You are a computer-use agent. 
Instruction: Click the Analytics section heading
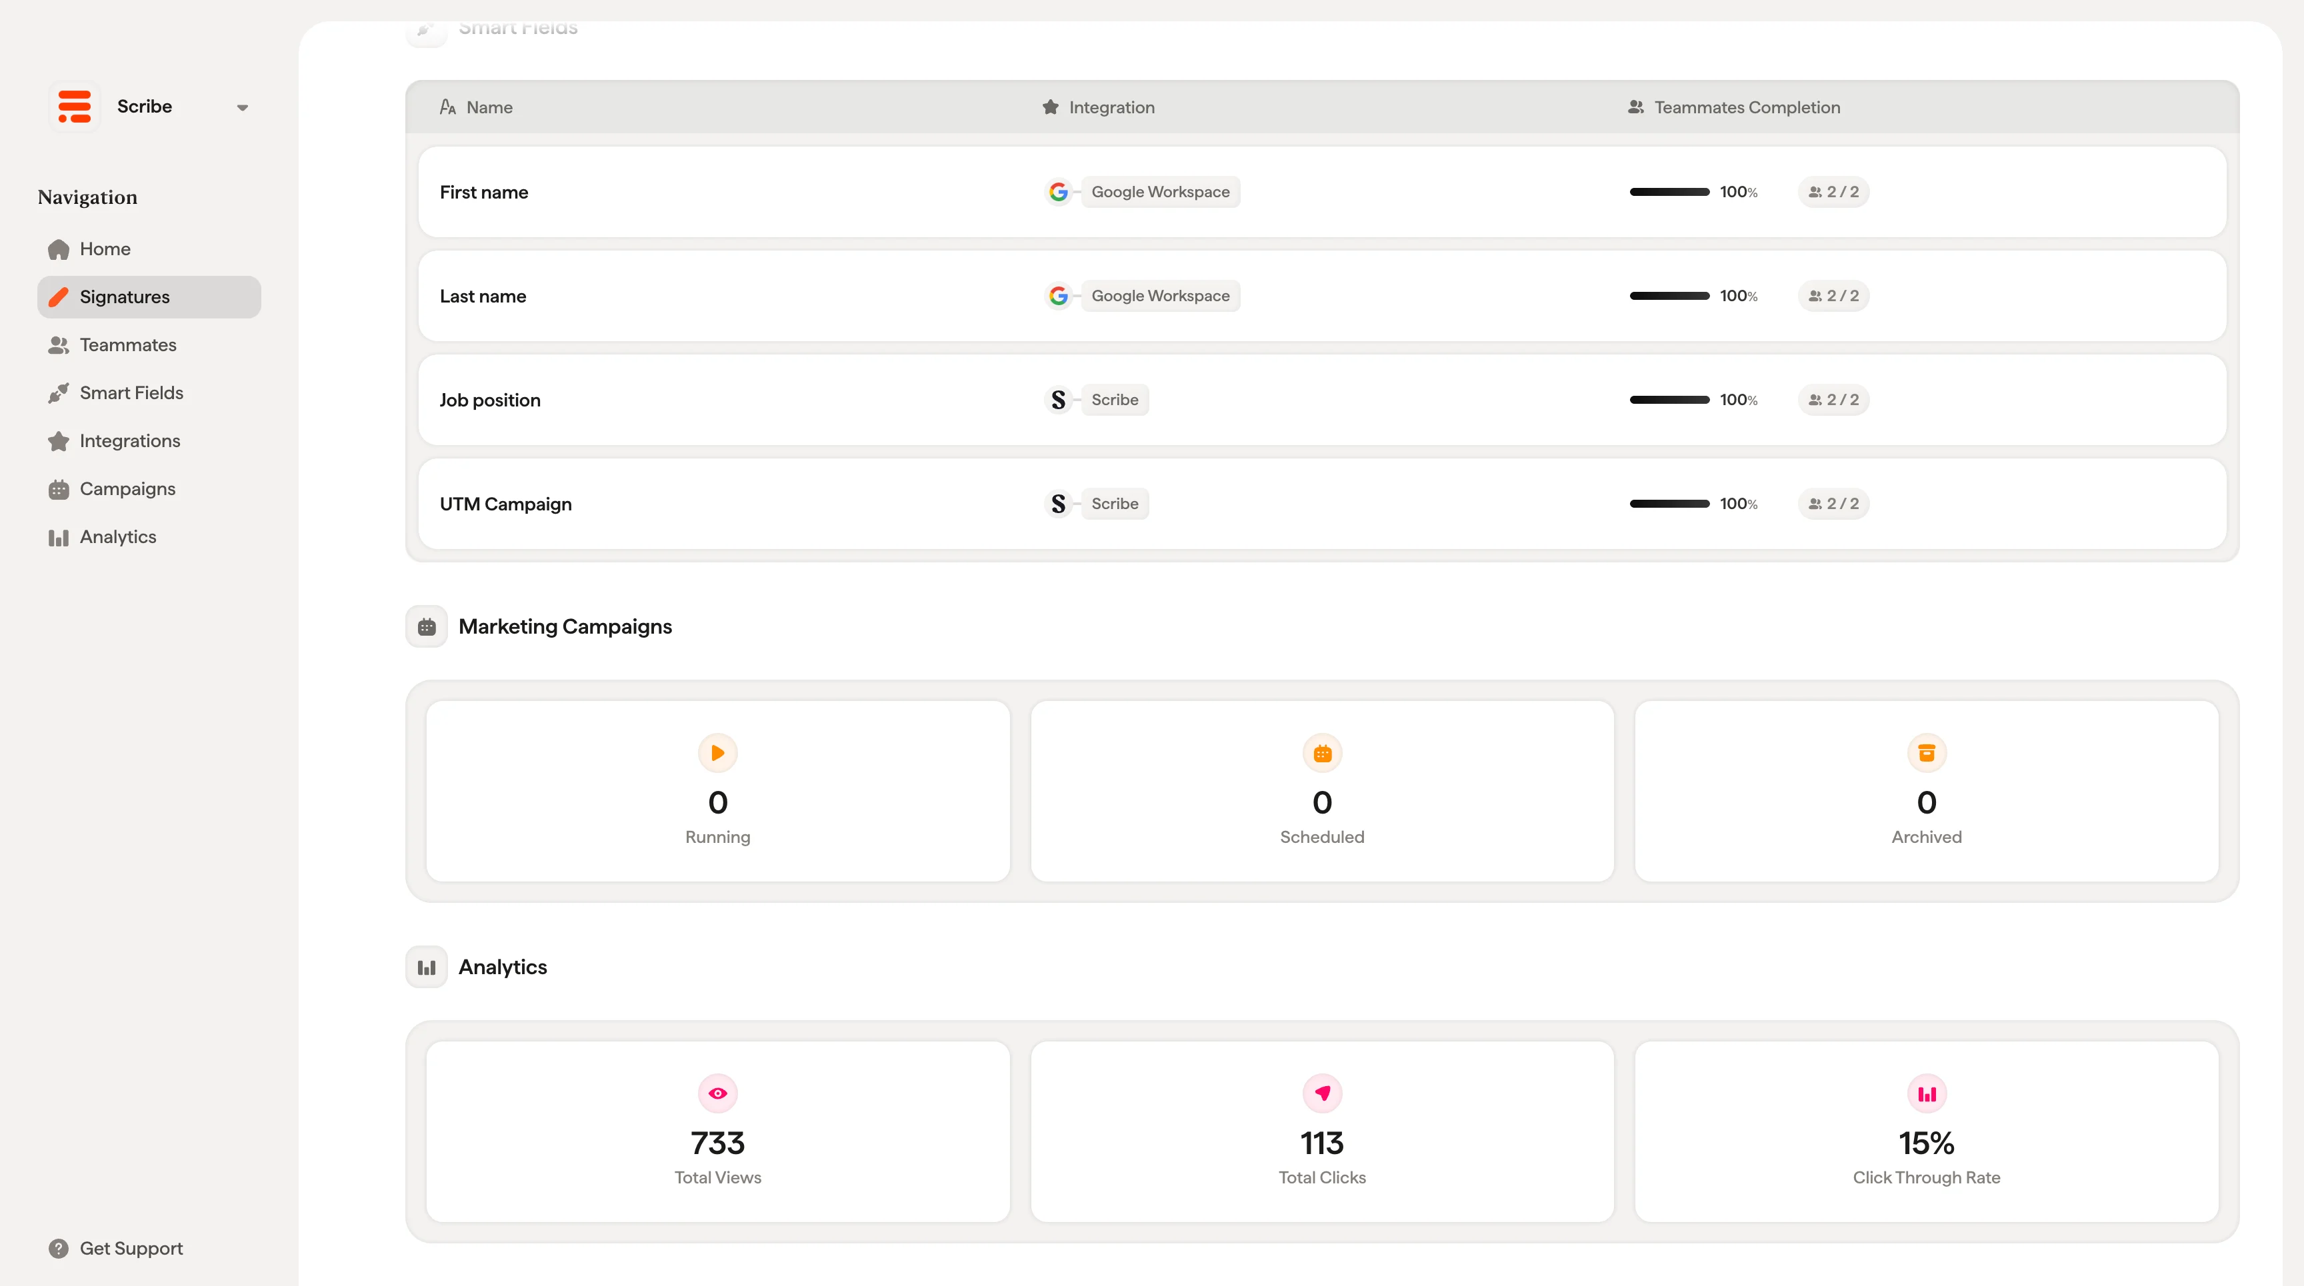click(x=503, y=968)
